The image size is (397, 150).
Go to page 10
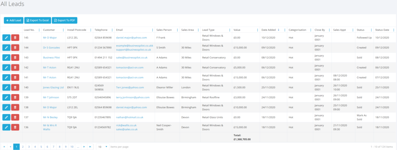pyautogui.click(x=72, y=147)
